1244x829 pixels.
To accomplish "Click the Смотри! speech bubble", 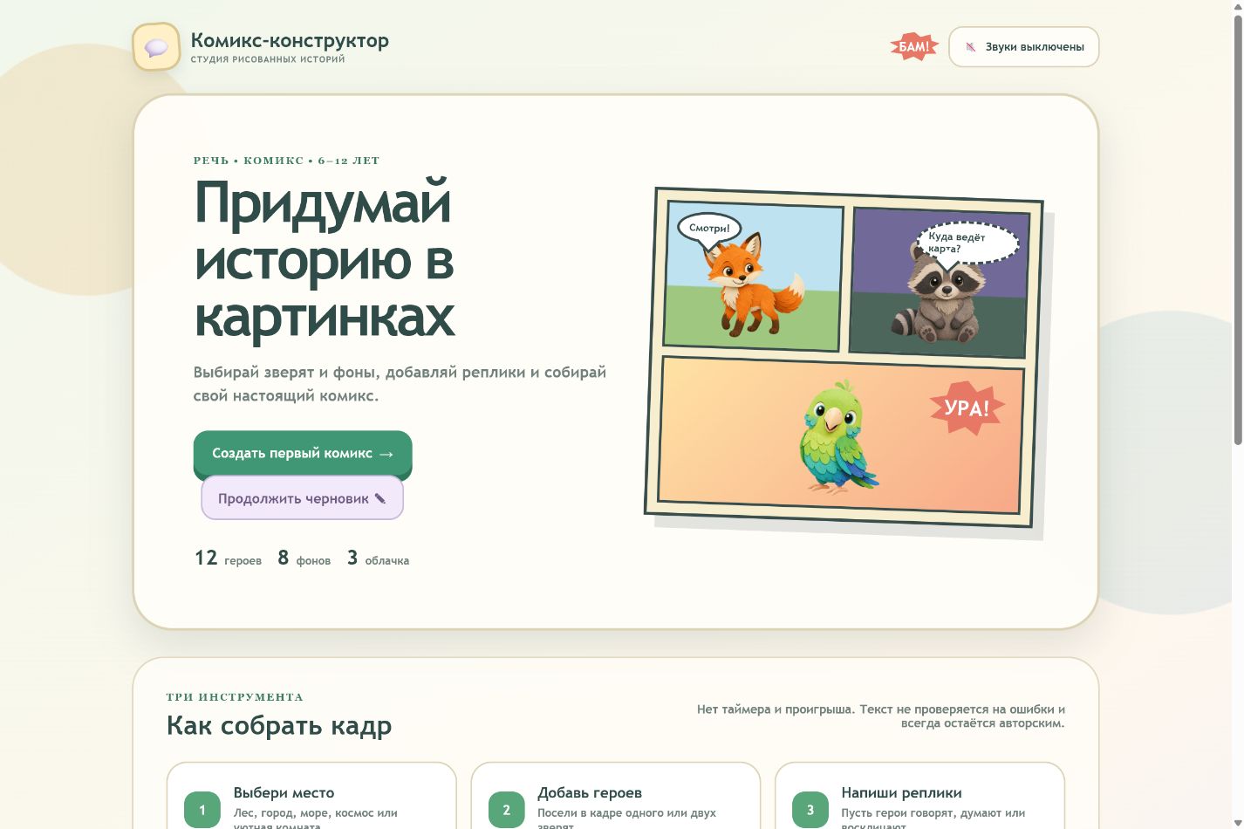I will pos(709,230).
